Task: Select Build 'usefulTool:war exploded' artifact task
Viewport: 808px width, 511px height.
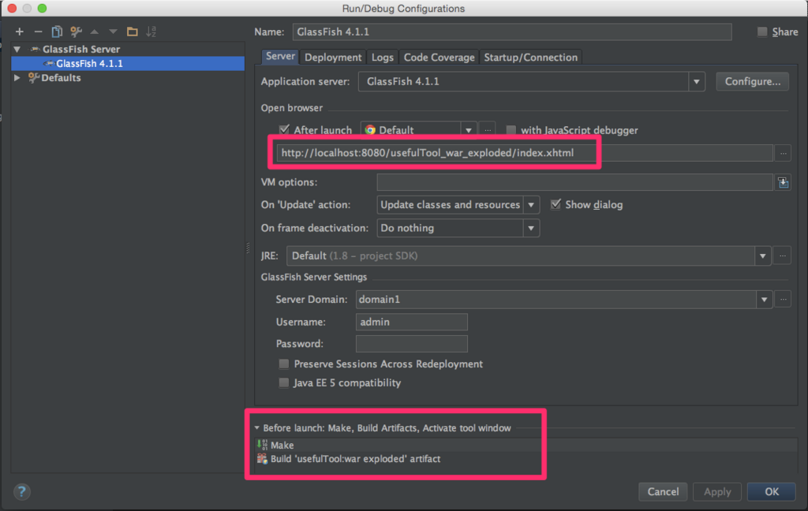Action: pyautogui.click(x=349, y=458)
